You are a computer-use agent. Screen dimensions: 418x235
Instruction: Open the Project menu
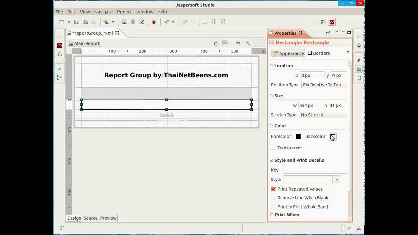pyautogui.click(x=124, y=12)
